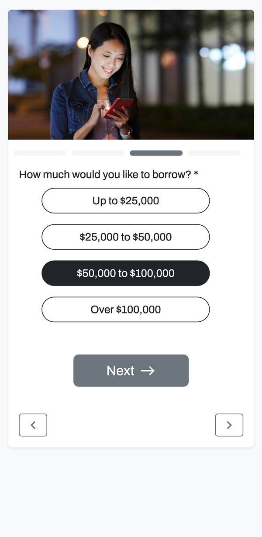Click the "How much would you like to borrow?" label

105,175
